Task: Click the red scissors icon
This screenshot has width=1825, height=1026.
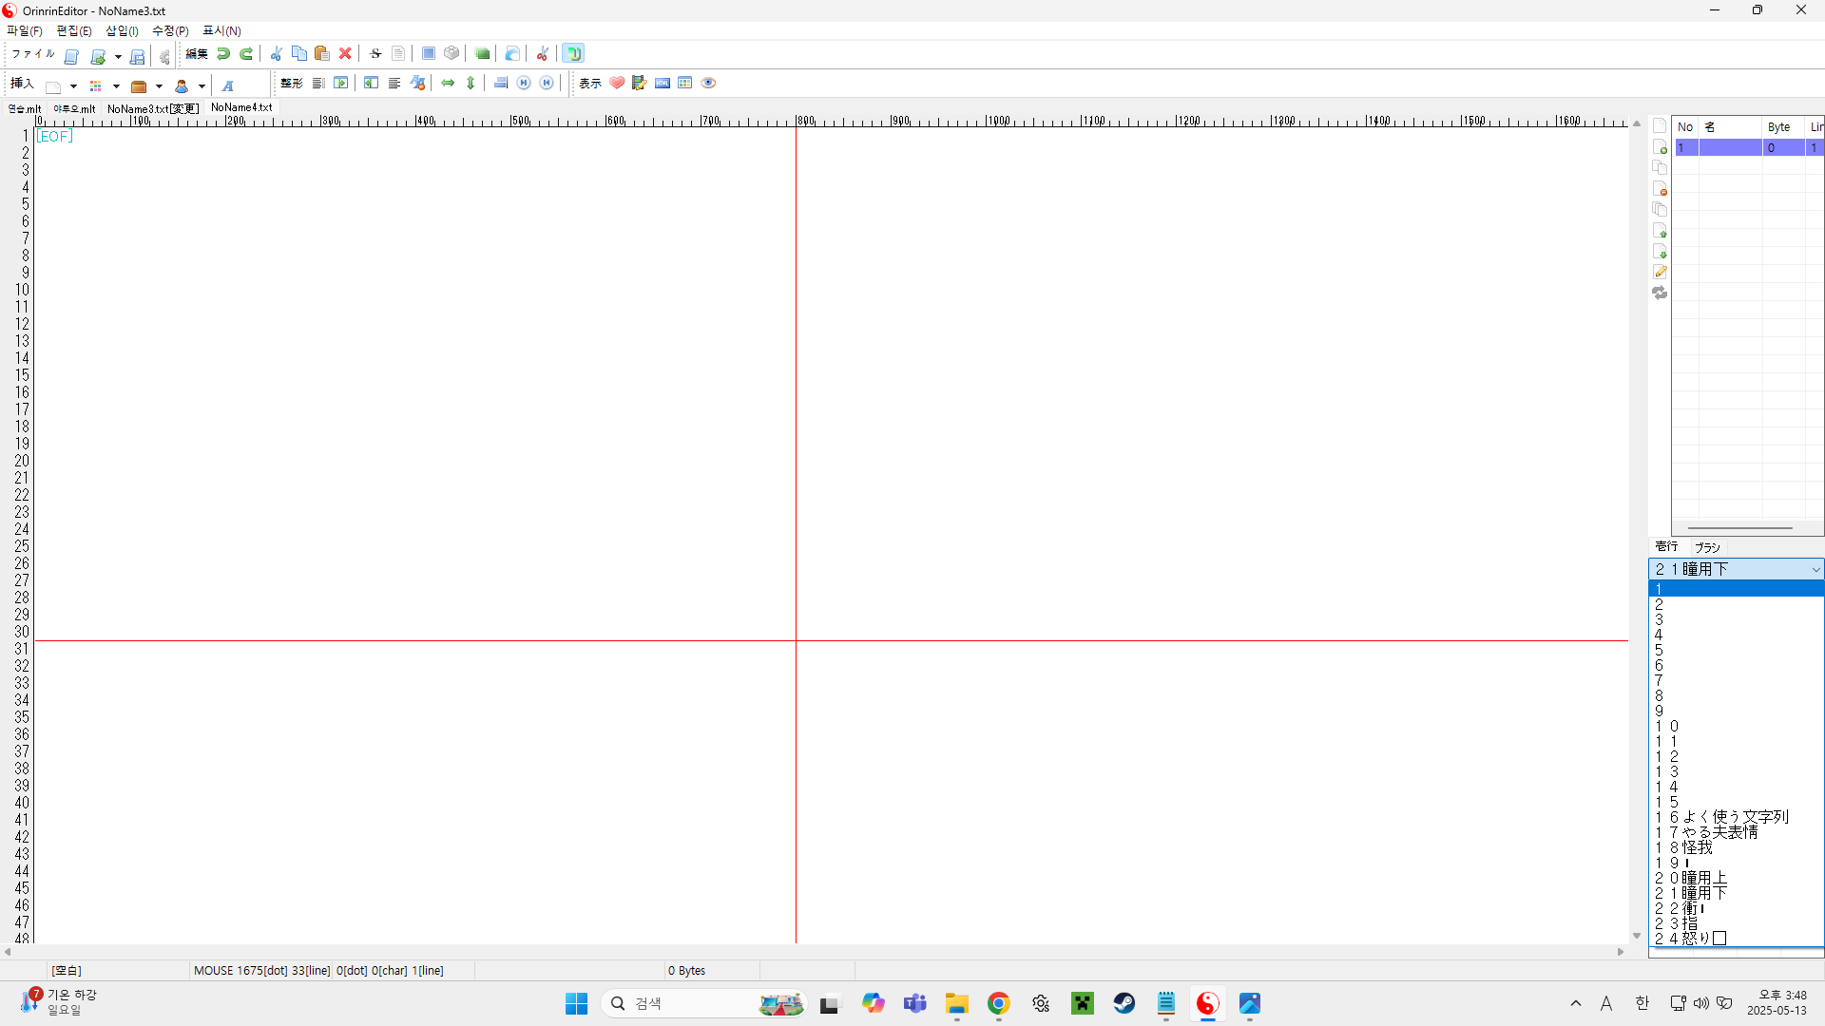Action: 542,54
